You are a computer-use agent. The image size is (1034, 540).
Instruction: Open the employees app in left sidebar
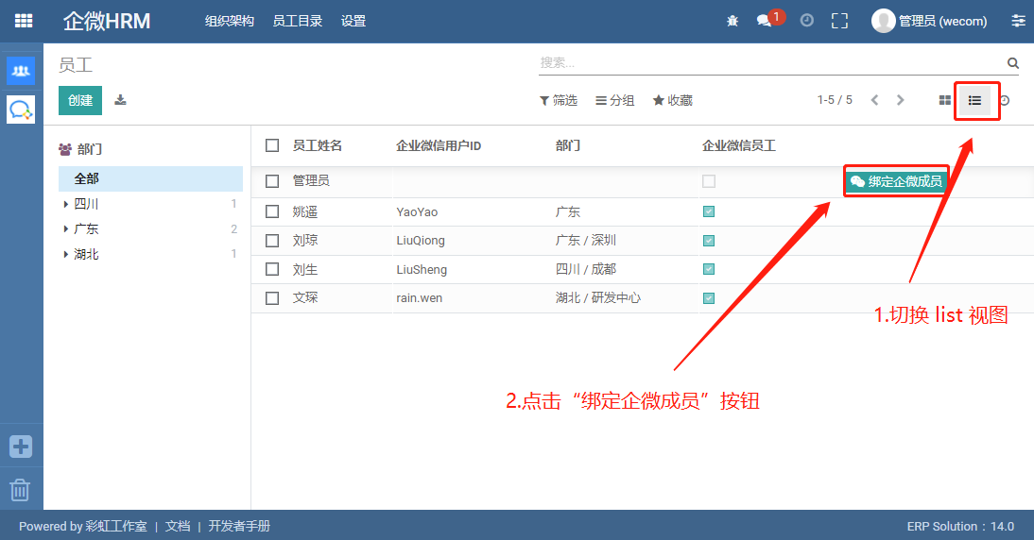[21, 71]
